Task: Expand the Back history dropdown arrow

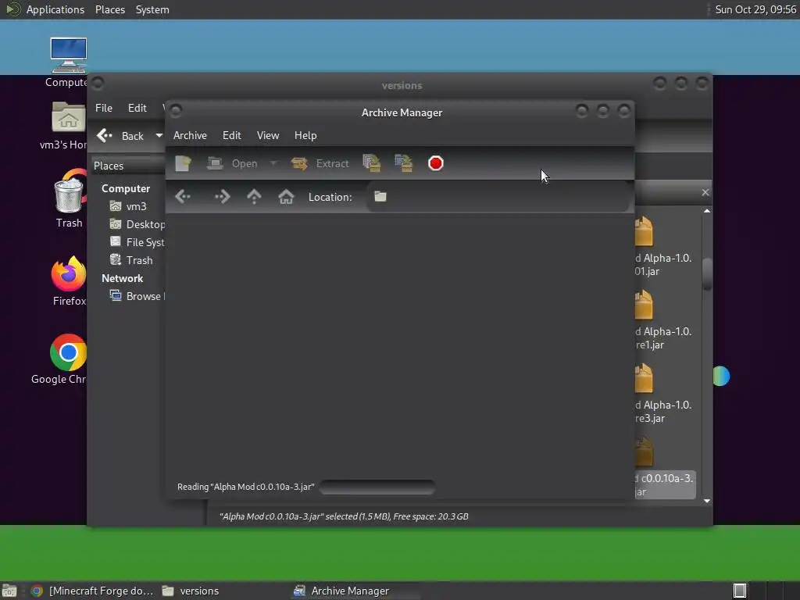Action: coord(159,136)
